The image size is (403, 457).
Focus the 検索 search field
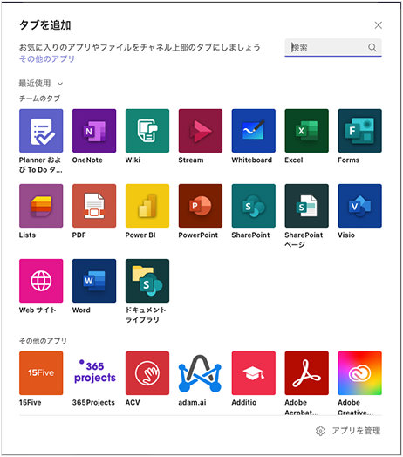click(x=333, y=47)
